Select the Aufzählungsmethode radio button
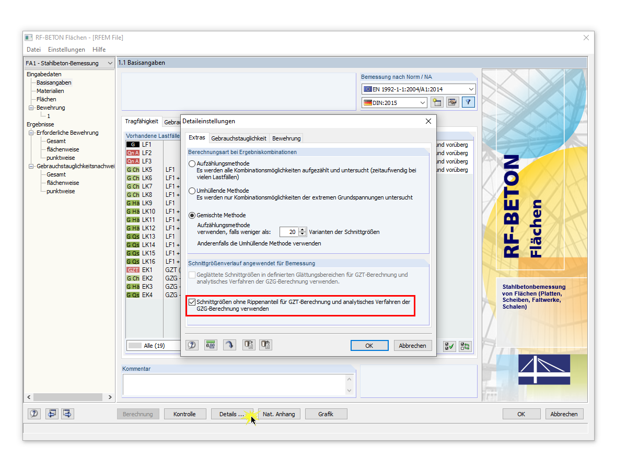Screen dimensions: 627x470 [x=192, y=163]
